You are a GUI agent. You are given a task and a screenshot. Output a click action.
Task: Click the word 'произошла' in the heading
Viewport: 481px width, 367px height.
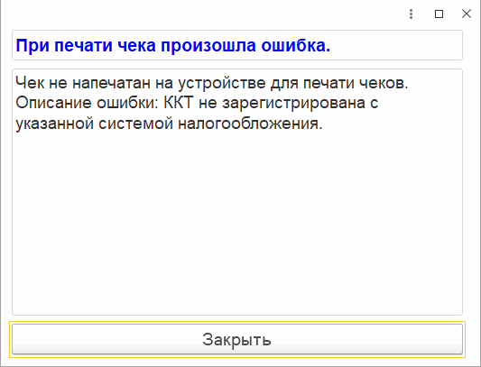click(208, 45)
